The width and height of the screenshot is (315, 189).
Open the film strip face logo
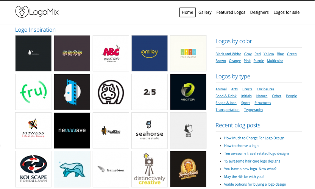[72, 92]
